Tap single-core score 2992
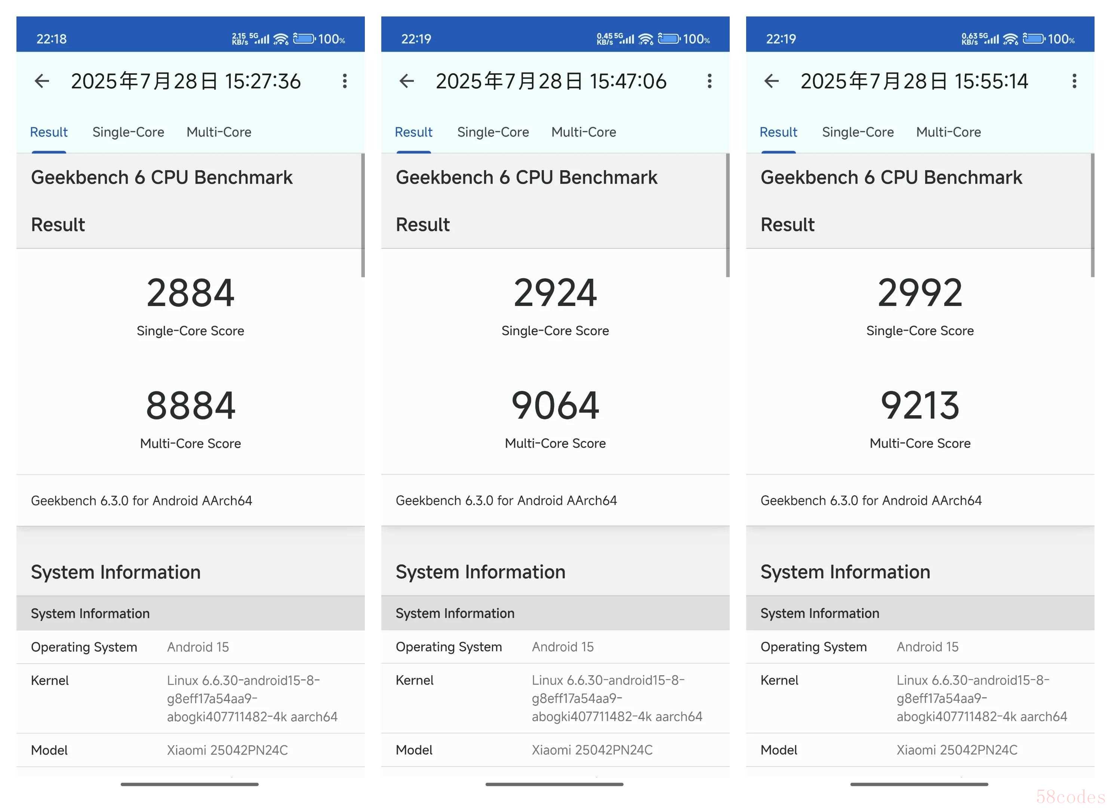1111x808 pixels. tap(920, 293)
